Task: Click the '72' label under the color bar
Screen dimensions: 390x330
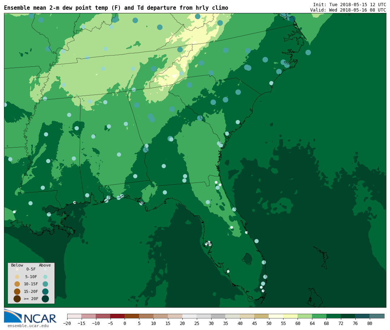Action: (x=341, y=323)
